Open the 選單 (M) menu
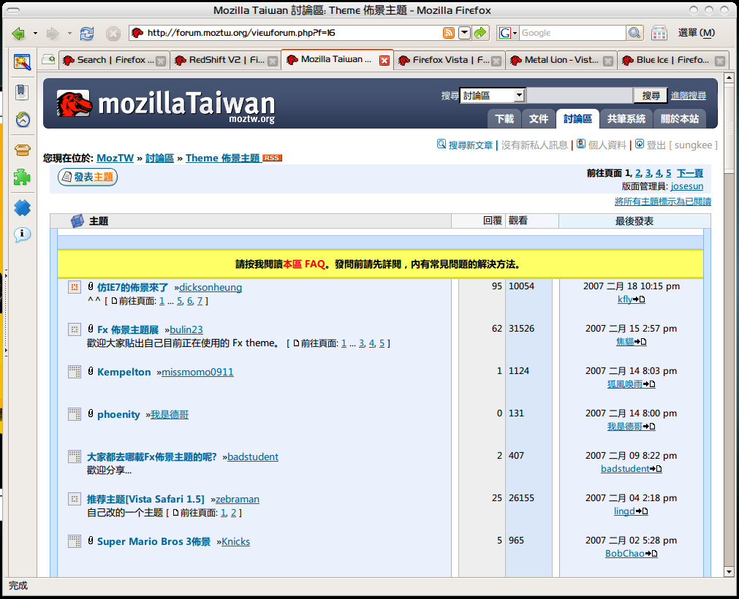This screenshot has height=599, width=739. 696,33
